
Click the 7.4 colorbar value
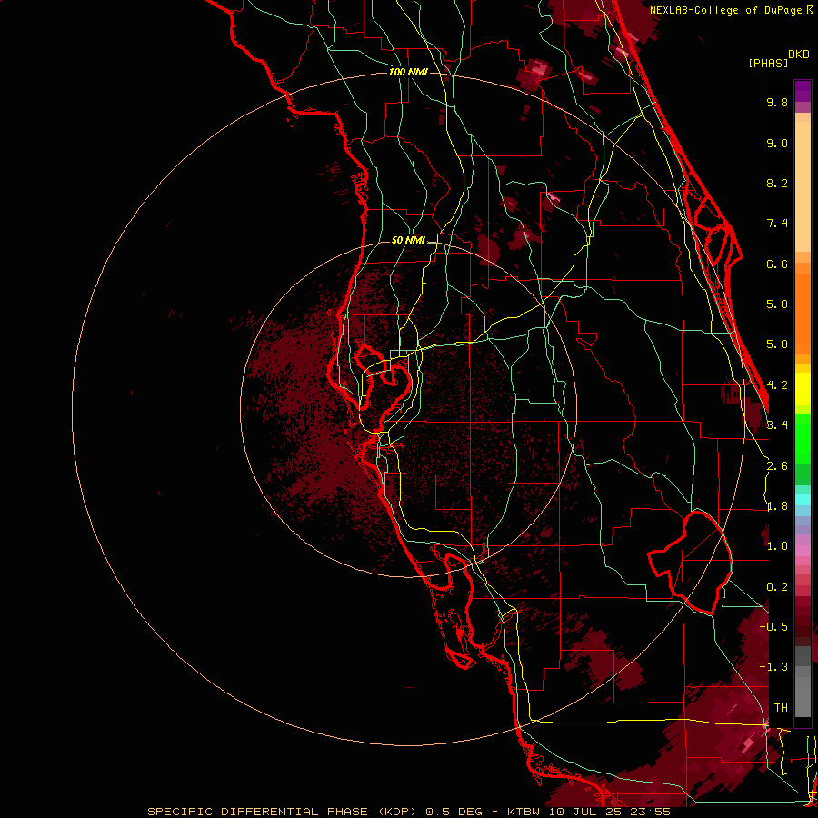[x=777, y=224]
